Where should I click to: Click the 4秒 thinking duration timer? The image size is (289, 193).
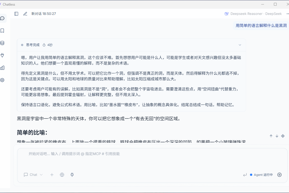[x=48, y=45]
